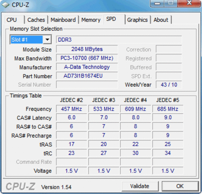This screenshot has width=202, height=194.
Task: Click the empty SPD Ext. field
Action: (169, 76)
